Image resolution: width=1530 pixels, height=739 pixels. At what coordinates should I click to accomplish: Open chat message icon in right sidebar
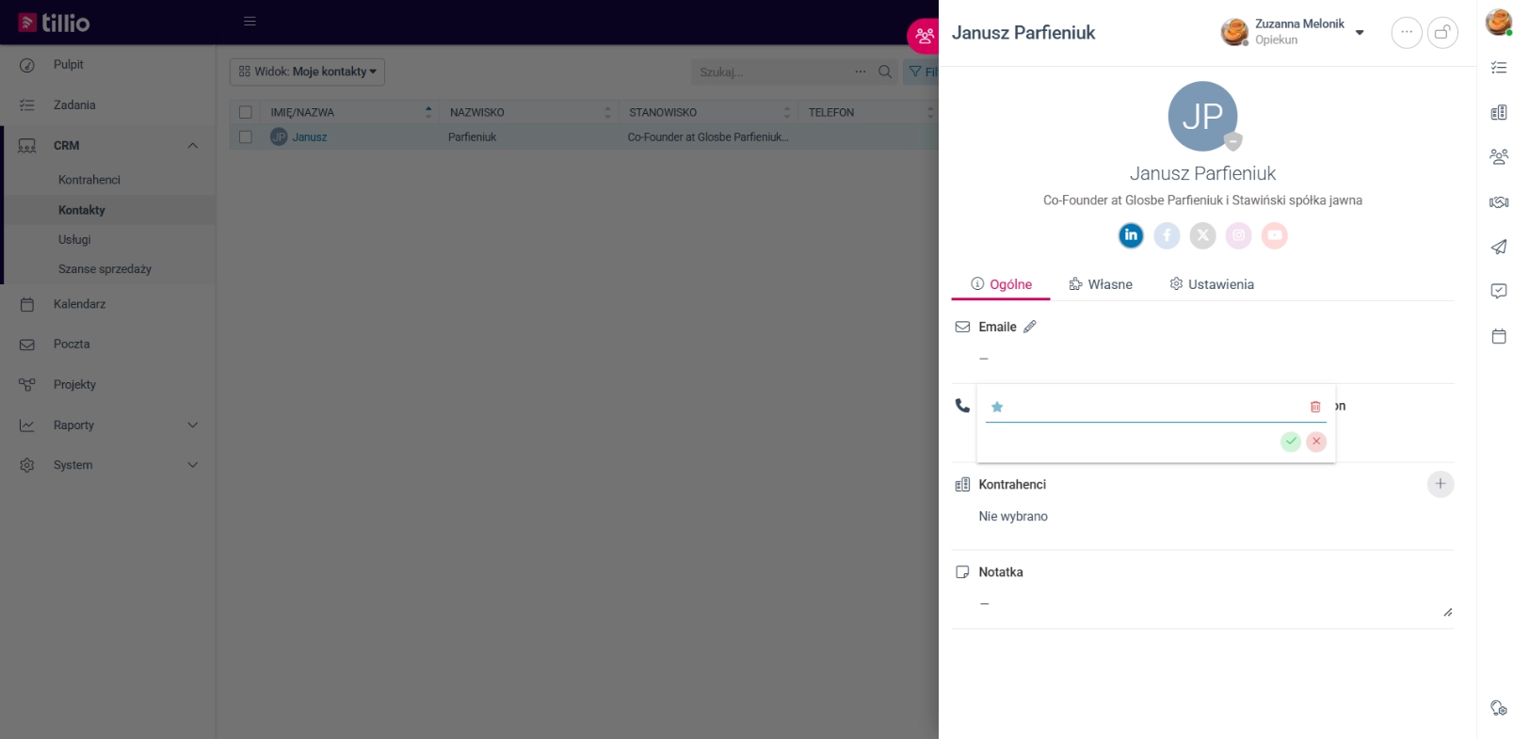[x=1499, y=291]
